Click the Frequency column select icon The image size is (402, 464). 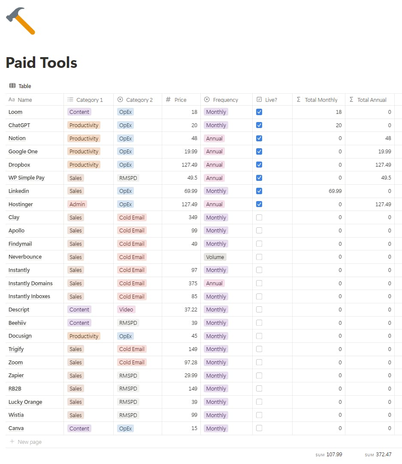(207, 100)
